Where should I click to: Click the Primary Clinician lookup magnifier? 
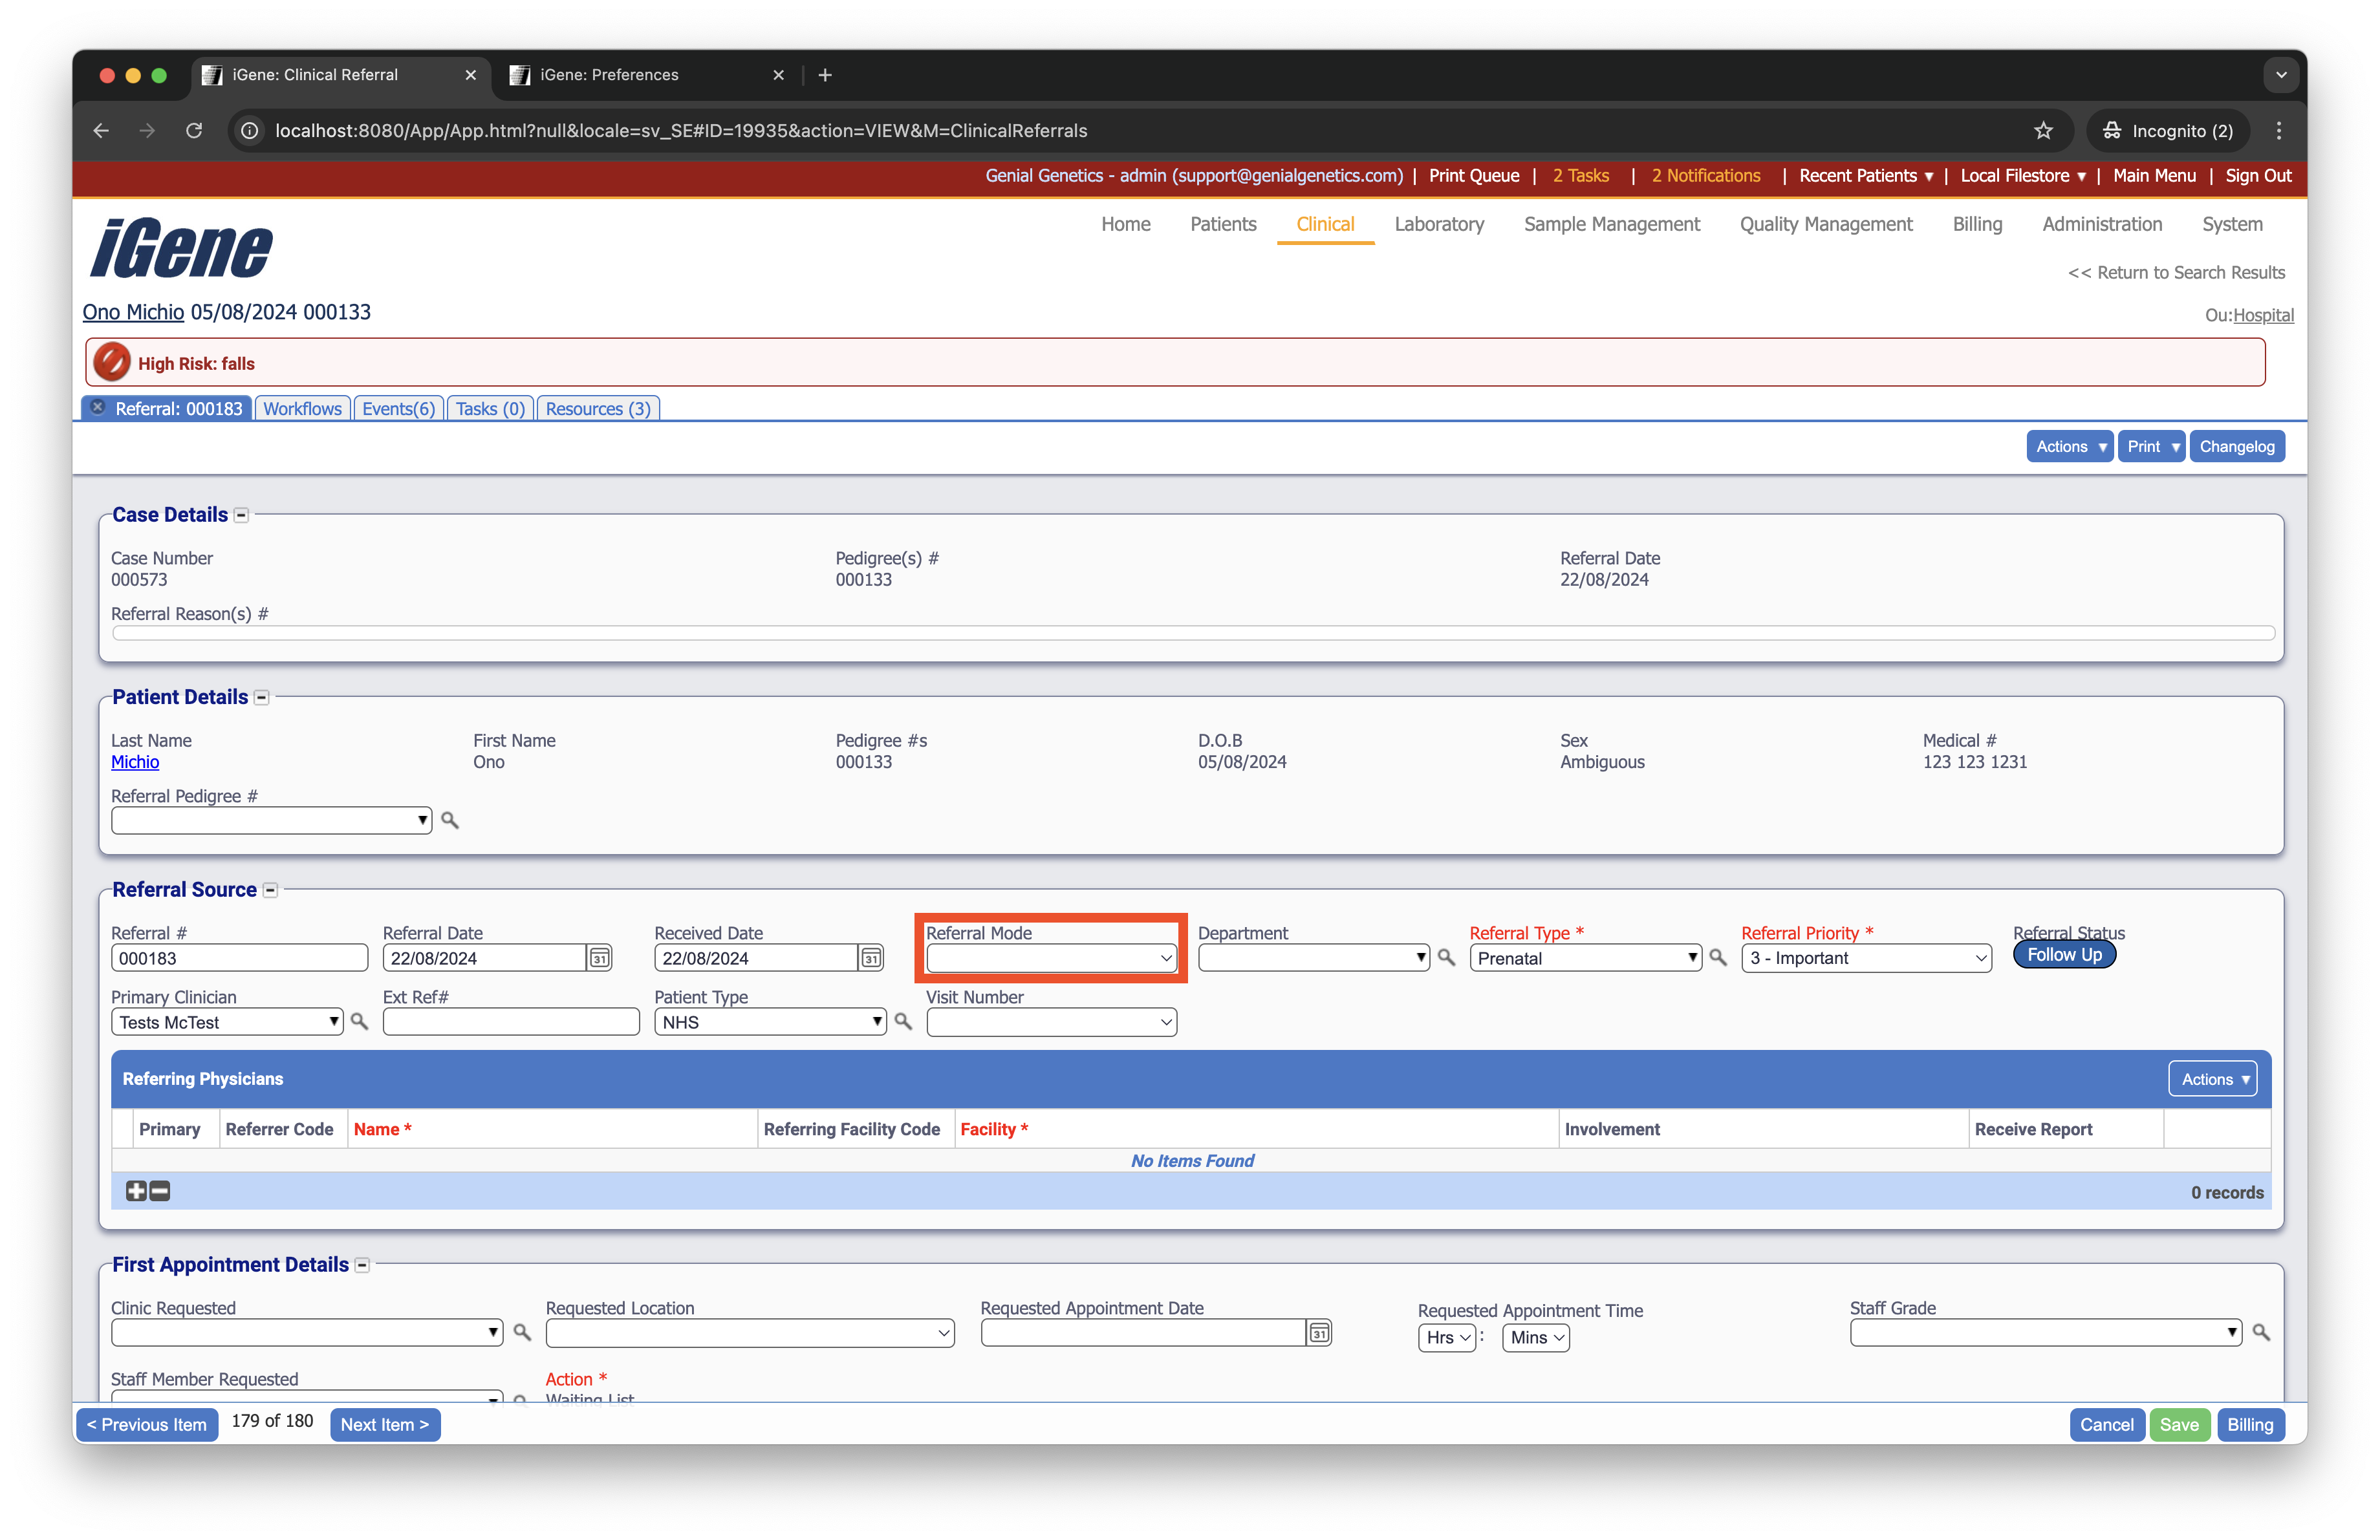359,1021
